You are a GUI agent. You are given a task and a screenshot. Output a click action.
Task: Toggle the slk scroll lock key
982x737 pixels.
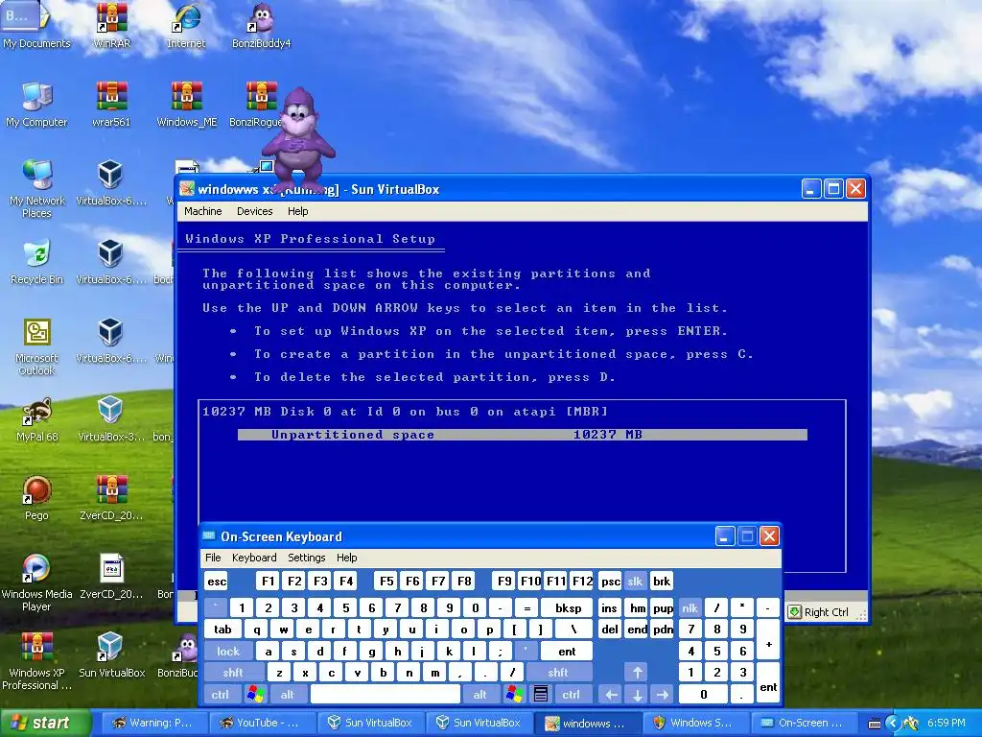coord(635,582)
